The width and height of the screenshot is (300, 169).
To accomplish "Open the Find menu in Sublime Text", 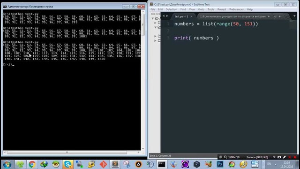I will pos(183,9).
